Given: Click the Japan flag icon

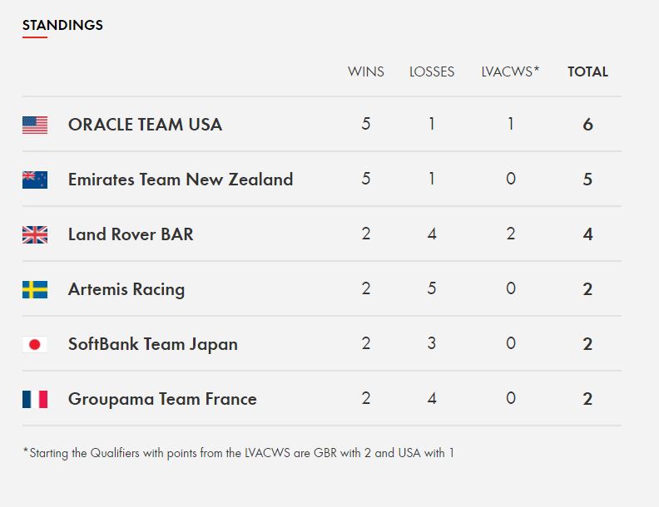Looking at the screenshot, I should pyautogui.click(x=35, y=345).
